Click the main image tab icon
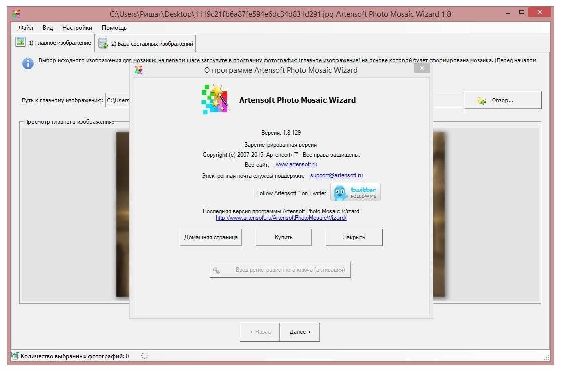 pos(21,42)
